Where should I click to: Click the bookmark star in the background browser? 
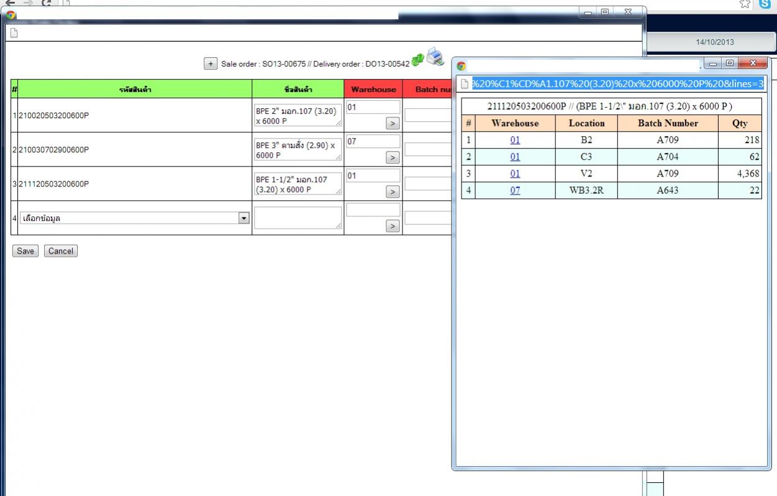[x=745, y=4]
